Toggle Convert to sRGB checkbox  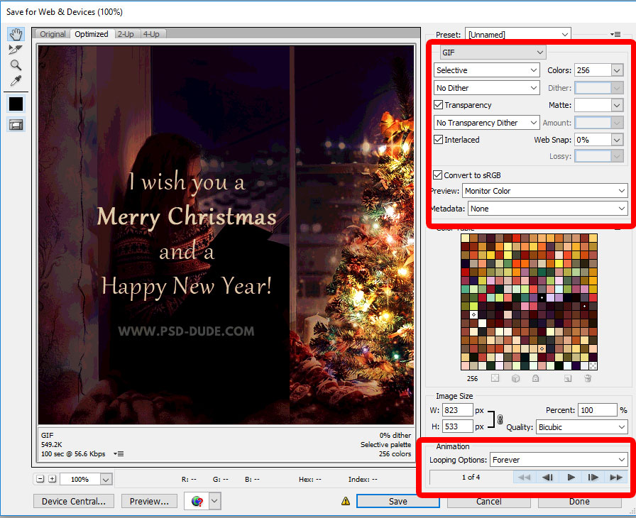(x=438, y=175)
